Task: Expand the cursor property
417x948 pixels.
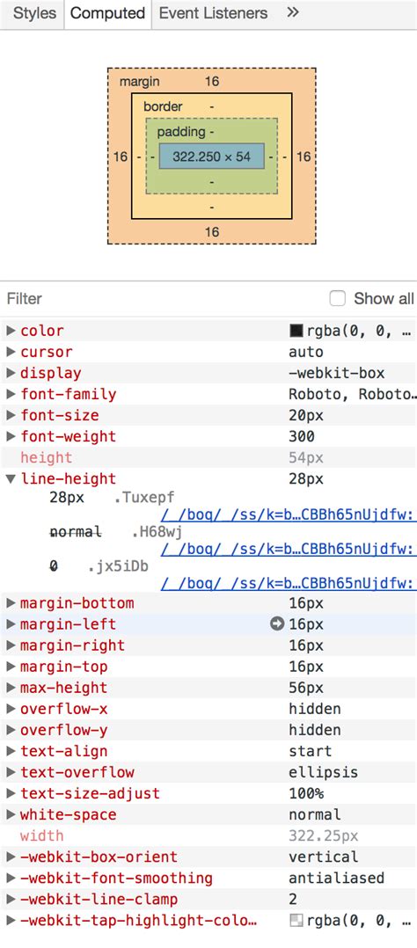Action: (x=11, y=352)
